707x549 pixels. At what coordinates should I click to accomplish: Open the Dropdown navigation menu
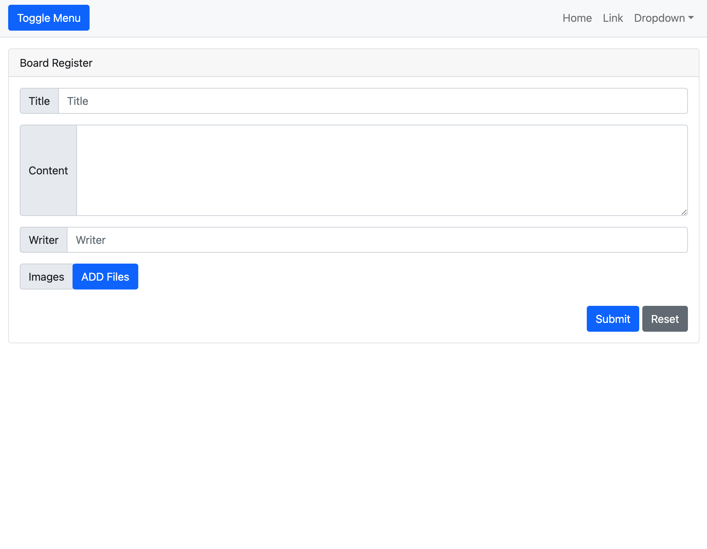click(663, 18)
